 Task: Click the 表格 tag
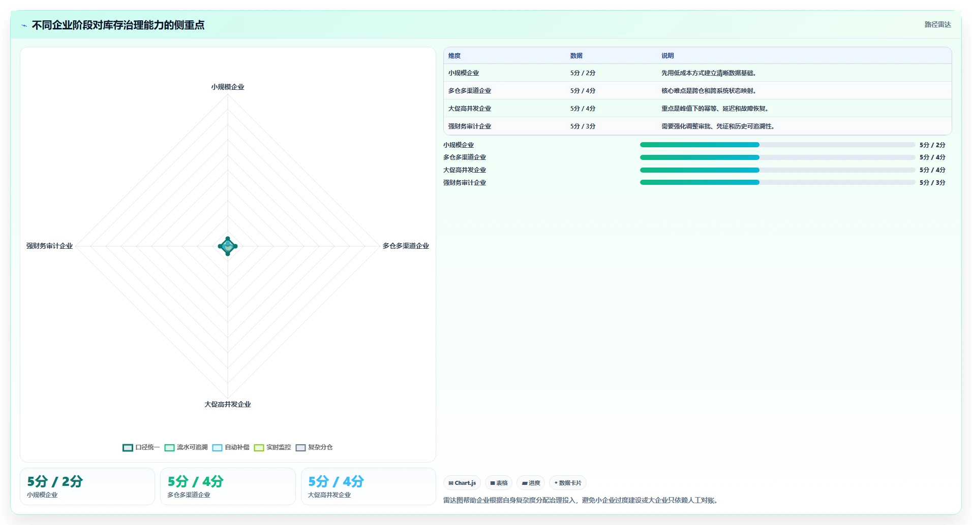[x=499, y=483]
